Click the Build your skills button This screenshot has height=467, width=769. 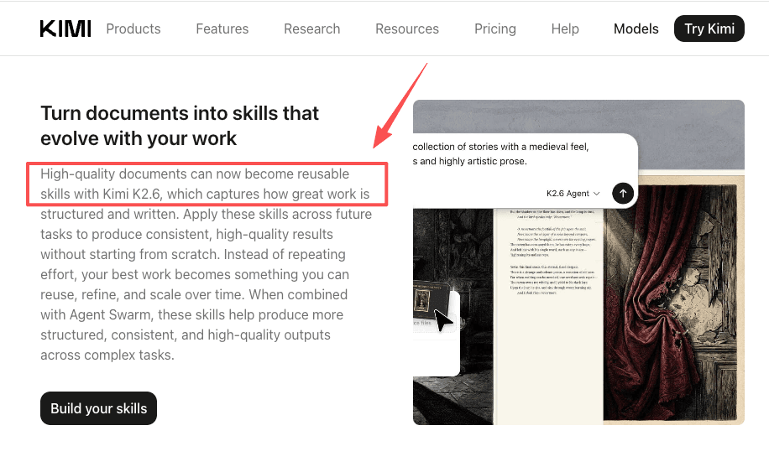click(98, 408)
